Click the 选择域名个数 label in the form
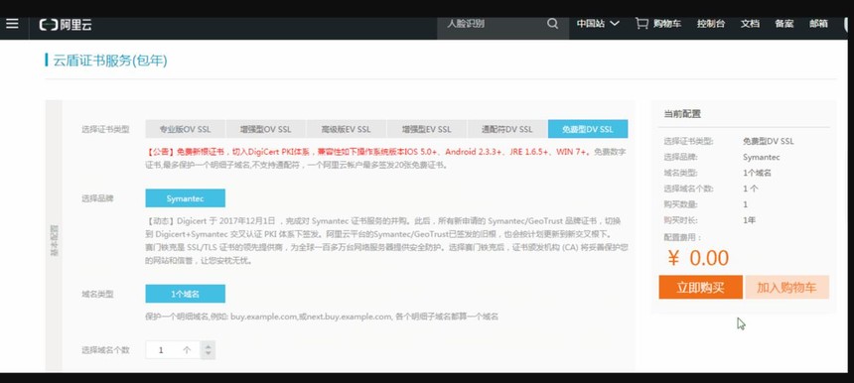This screenshot has width=854, height=383. tap(105, 350)
